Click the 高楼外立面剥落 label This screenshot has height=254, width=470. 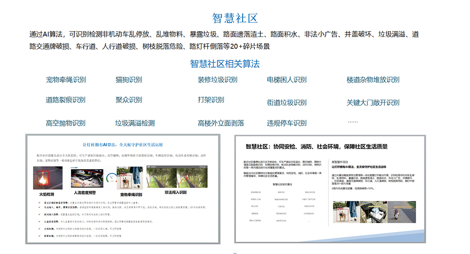pos(221,123)
